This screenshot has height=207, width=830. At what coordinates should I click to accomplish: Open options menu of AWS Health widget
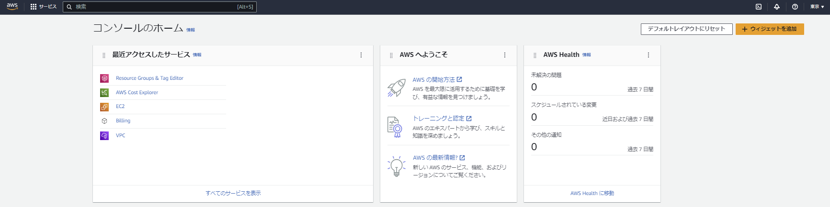tap(648, 55)
